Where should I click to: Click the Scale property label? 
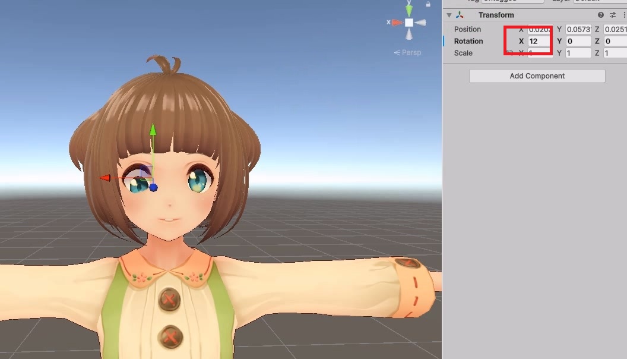tap(463, 53)
